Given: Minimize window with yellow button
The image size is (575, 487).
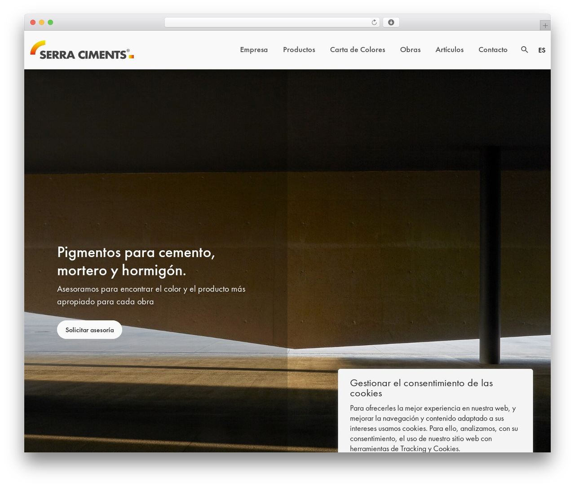Looking at the screenshot, I should click(x=42, y=22).
